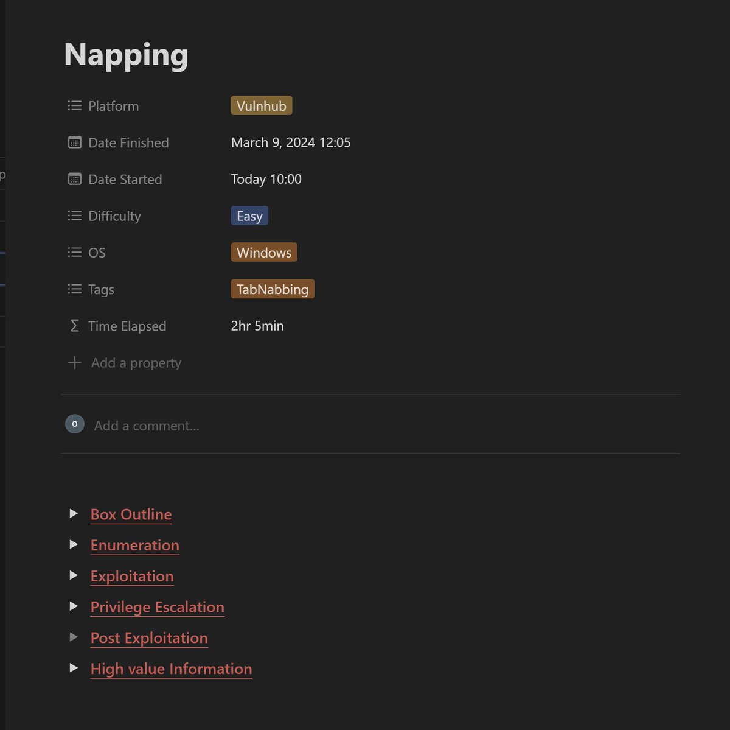
Task: Select the Vulnhub platform tag
Action: pos(262,106)
